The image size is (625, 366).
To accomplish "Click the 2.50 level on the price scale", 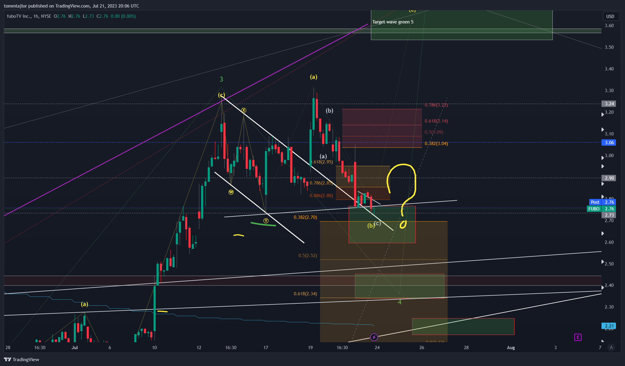I will [609, 264].
